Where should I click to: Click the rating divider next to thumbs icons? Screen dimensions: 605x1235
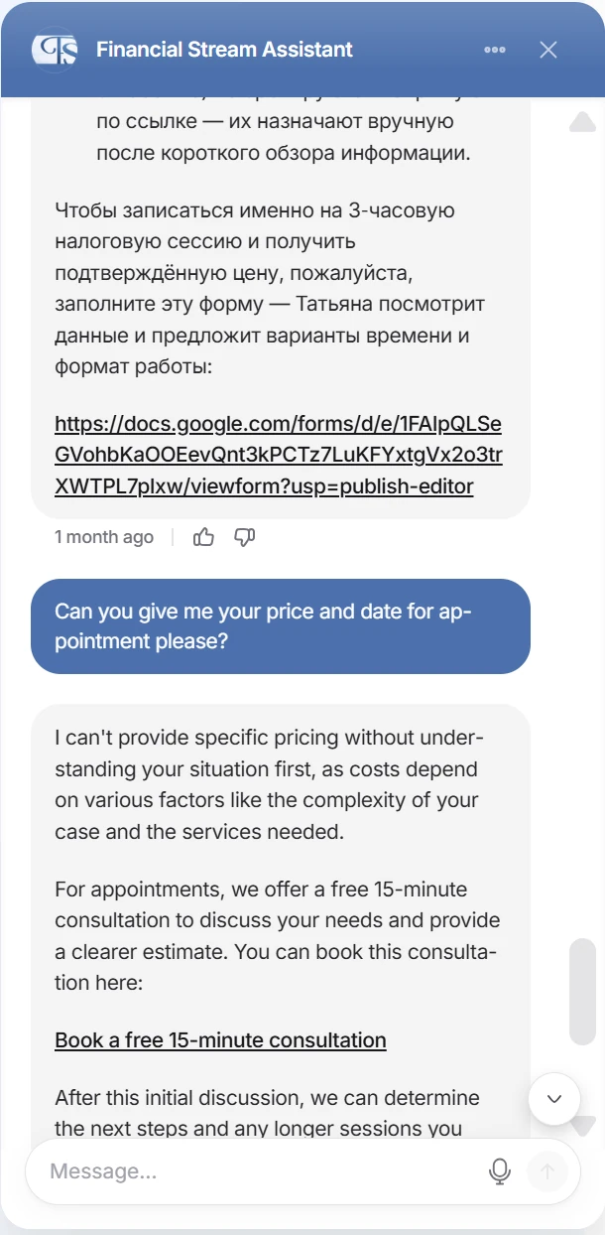175,536
